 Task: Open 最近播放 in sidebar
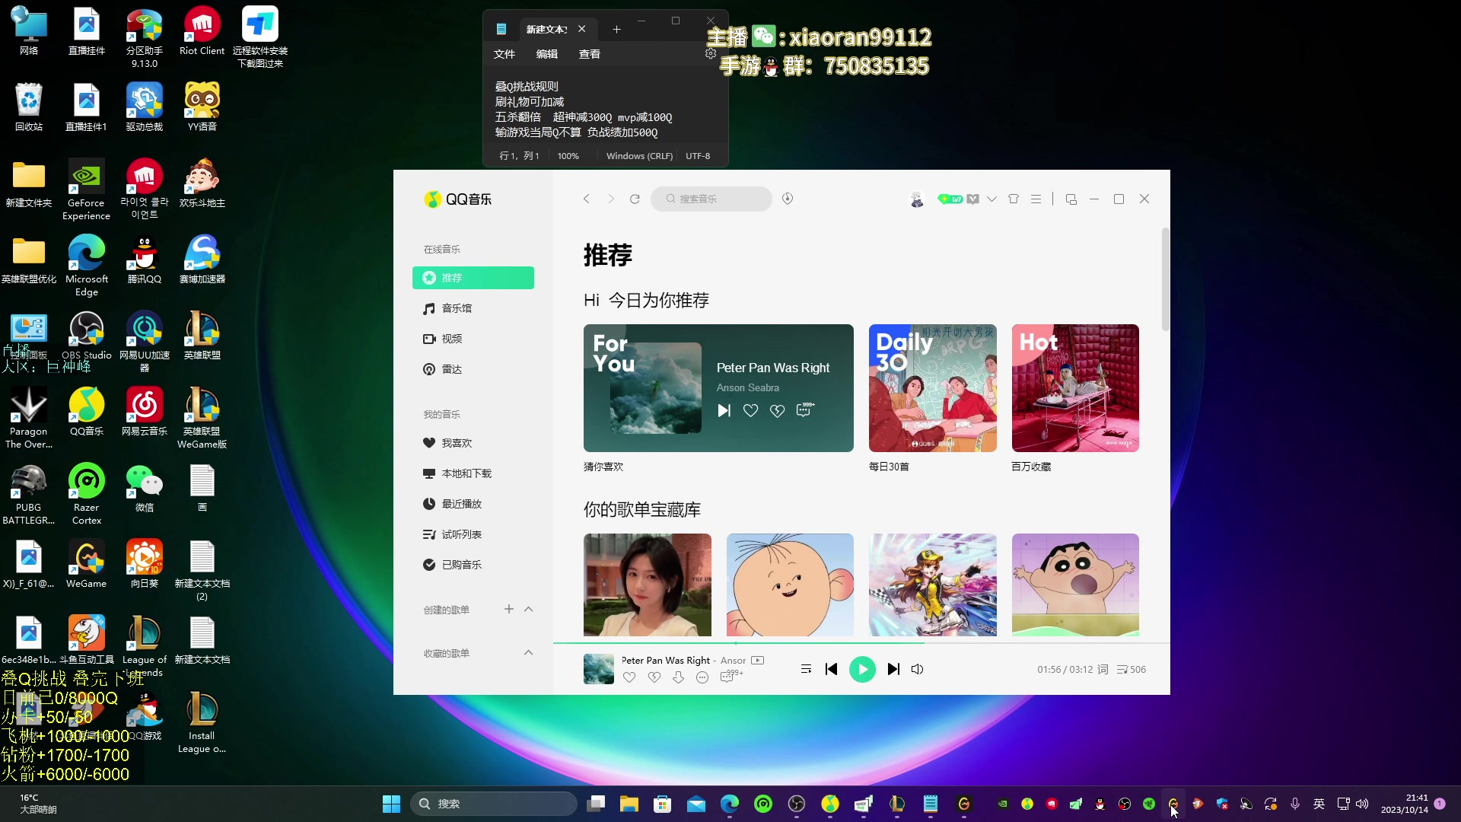click(473, 504)
